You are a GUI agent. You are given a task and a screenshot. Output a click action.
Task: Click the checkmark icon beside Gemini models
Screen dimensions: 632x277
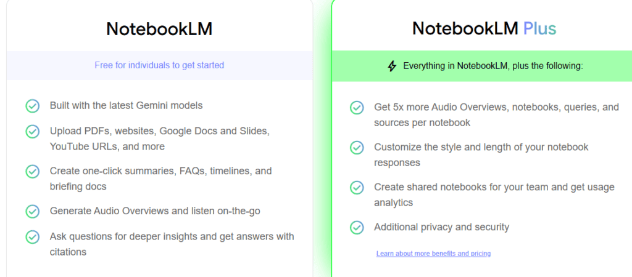pyautogui.click(x=33, y=106)
